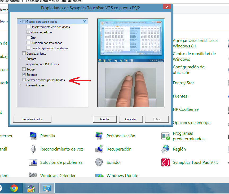
Task: Open the mail users taskbar icon
Action: pyautogui.click(x=31, y=188)
